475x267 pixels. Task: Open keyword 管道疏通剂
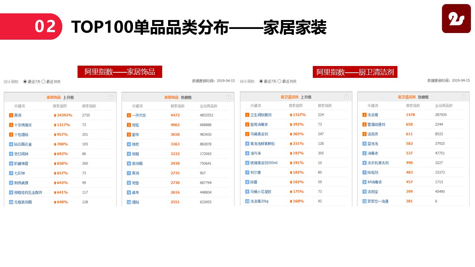(376, 125)
